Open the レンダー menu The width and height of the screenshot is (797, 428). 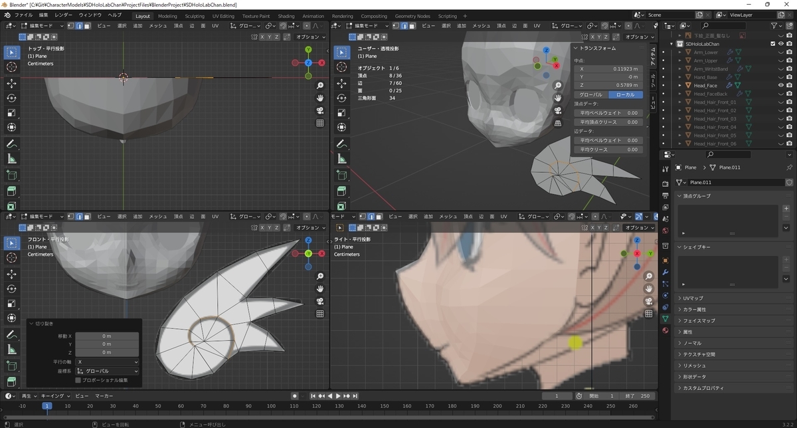[x=64, y=15]
